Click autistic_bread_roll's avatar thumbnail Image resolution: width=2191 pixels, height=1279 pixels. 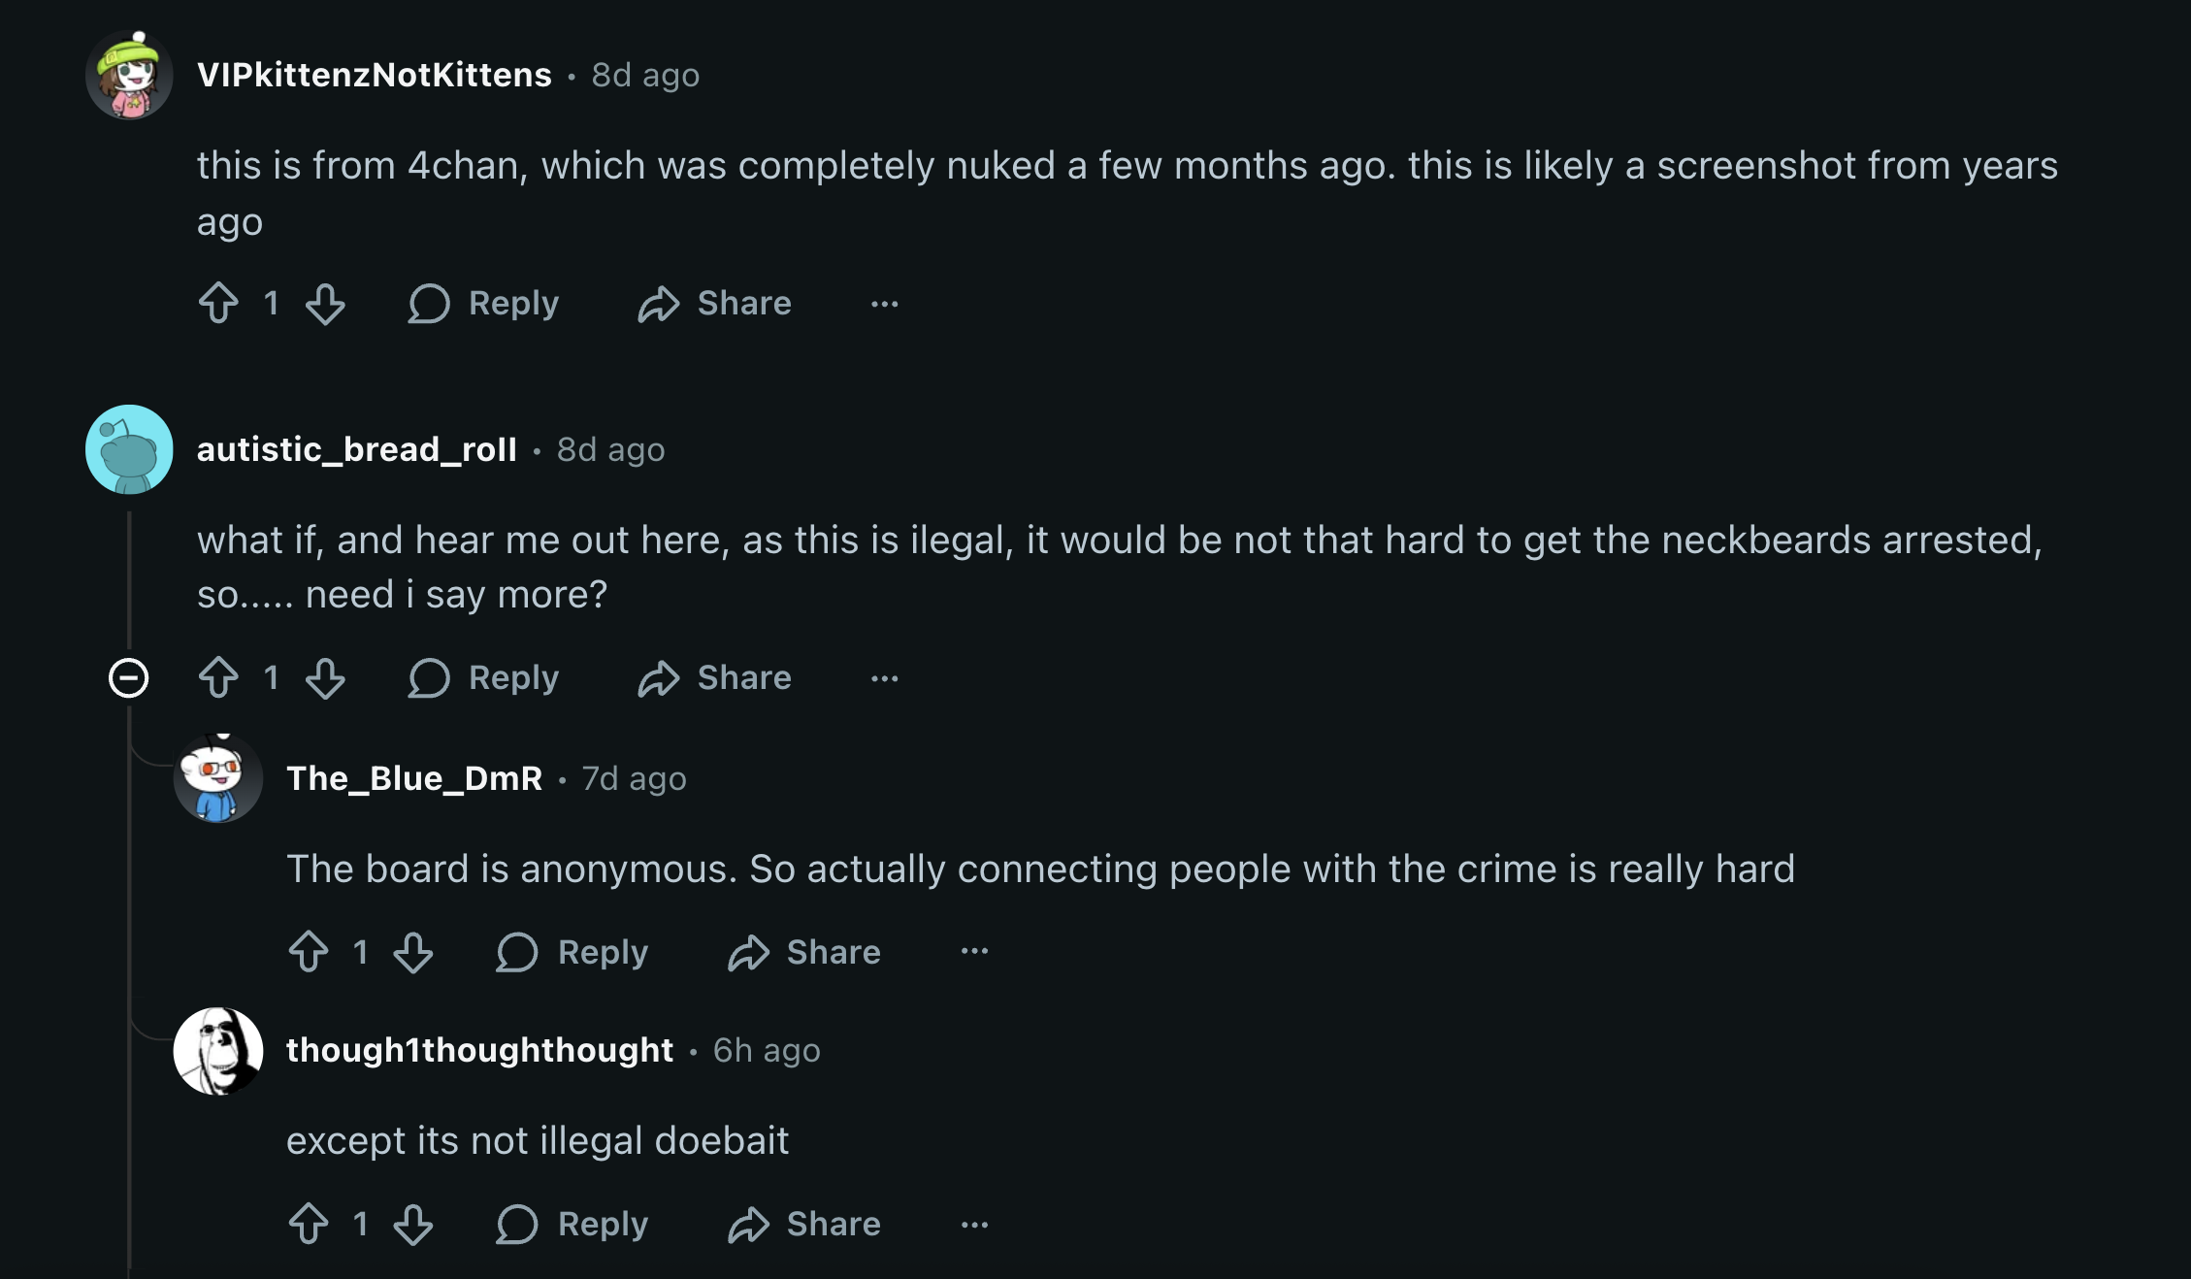[x=129, y=449]
